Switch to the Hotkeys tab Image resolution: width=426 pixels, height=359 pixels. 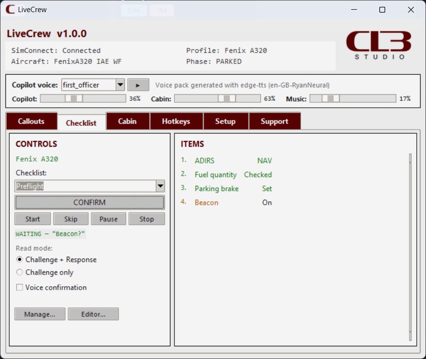click(177, 121)
